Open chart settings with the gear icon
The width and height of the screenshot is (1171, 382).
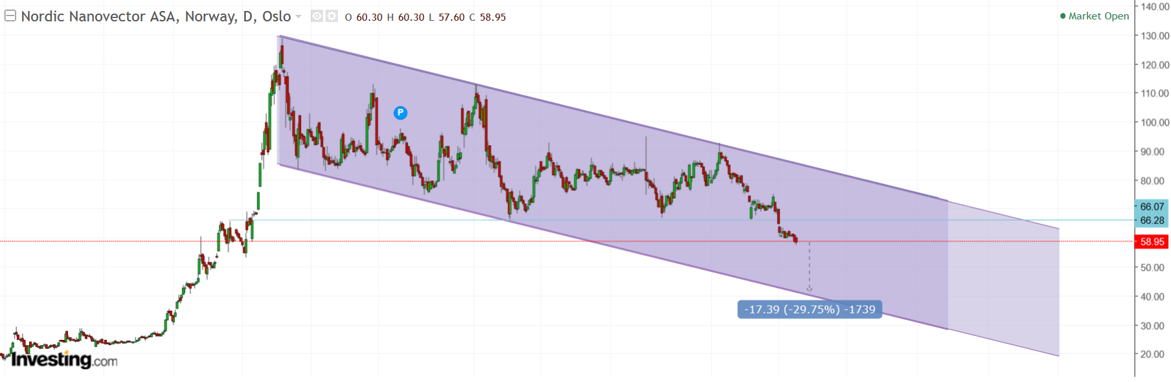[x=331, y=16]
